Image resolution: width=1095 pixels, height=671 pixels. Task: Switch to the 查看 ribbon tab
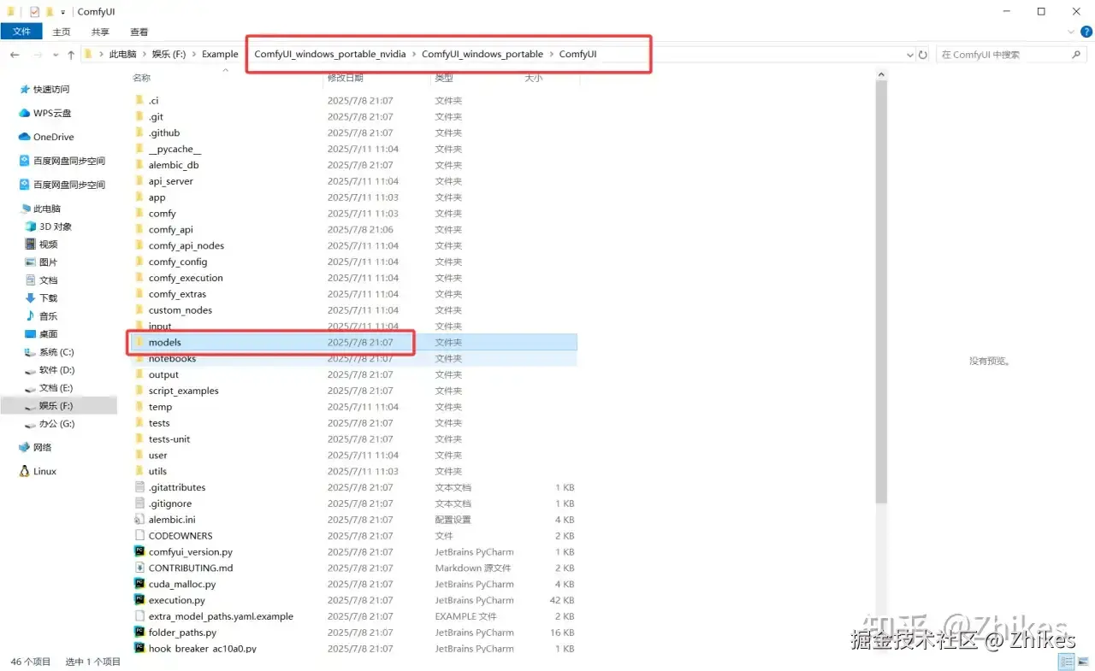point(139,32)
